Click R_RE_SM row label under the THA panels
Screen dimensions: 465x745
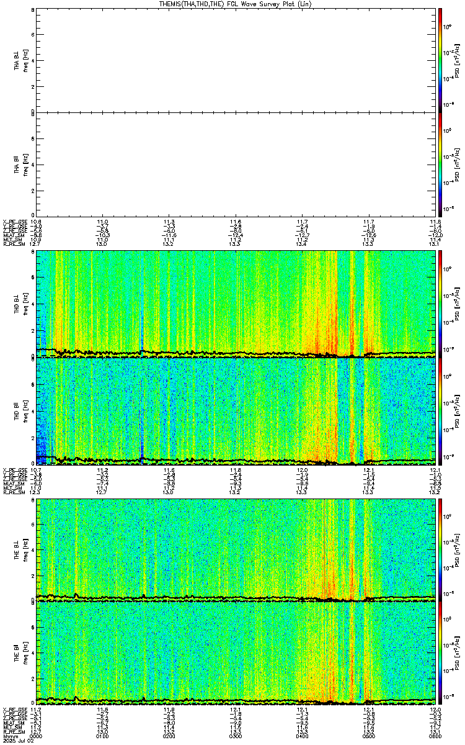(x=14, y=244)
